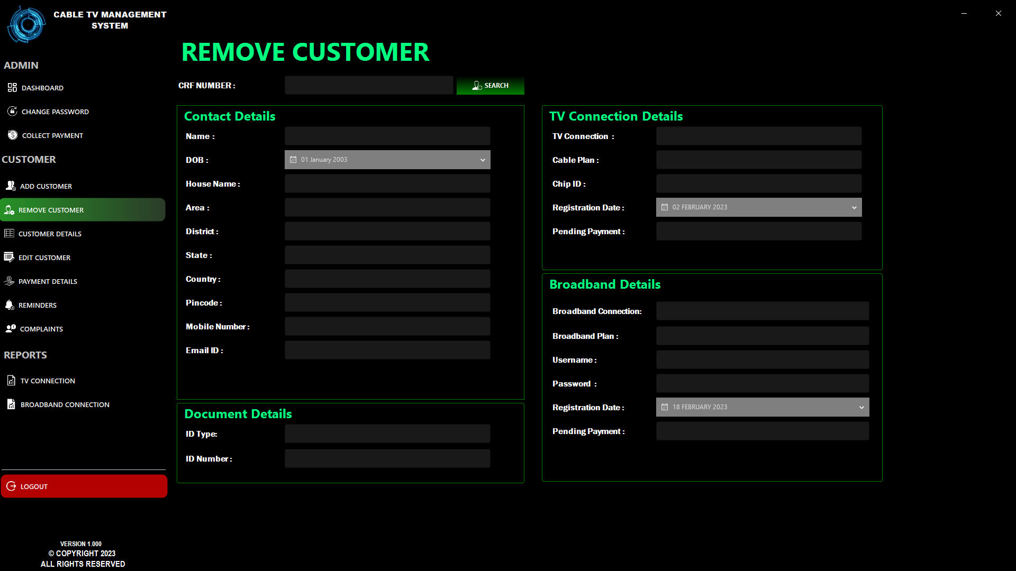Click the Edit Customer icon
Screen dimensions: 1016x571
(9, 257)
